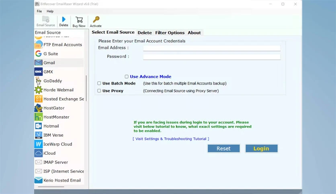Minimize the EmailRaser Wizard window
Image resolution: width=336 pixels, height=194 pixels.
pyautogui.click(x=270, y=4)
